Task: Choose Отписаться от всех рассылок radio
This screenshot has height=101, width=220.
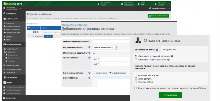Action: 136,59
